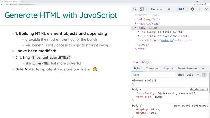Switch to the Styles tab
The height and width of the screenshot is (118, 210).
click(137, 68)
